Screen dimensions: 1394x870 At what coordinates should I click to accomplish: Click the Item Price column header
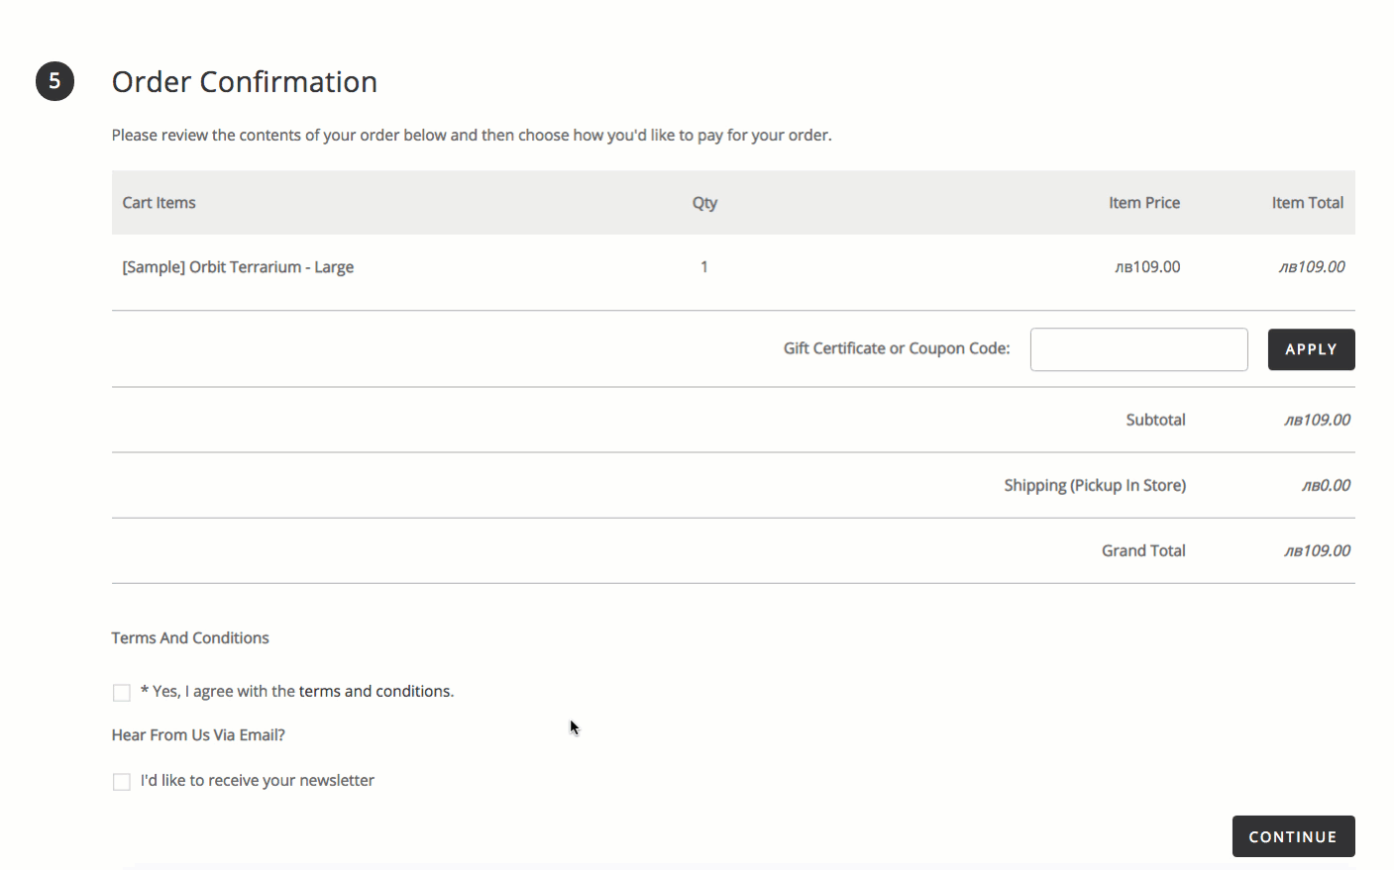(1144, 202)
